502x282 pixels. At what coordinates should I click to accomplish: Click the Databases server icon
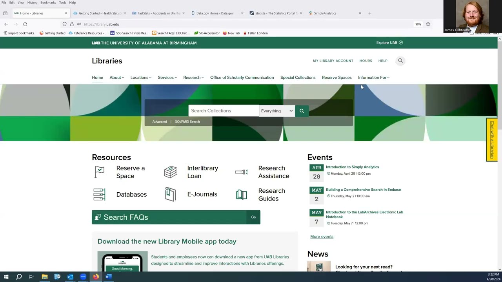99,194
